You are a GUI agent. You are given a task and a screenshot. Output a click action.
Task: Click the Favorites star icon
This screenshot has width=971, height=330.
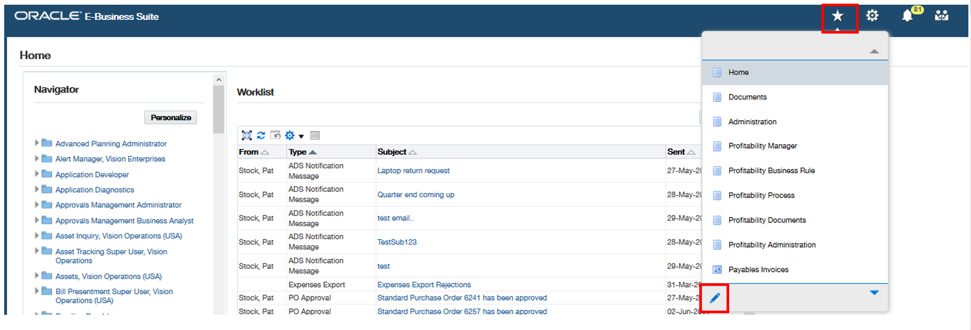[x=838, y=16]
